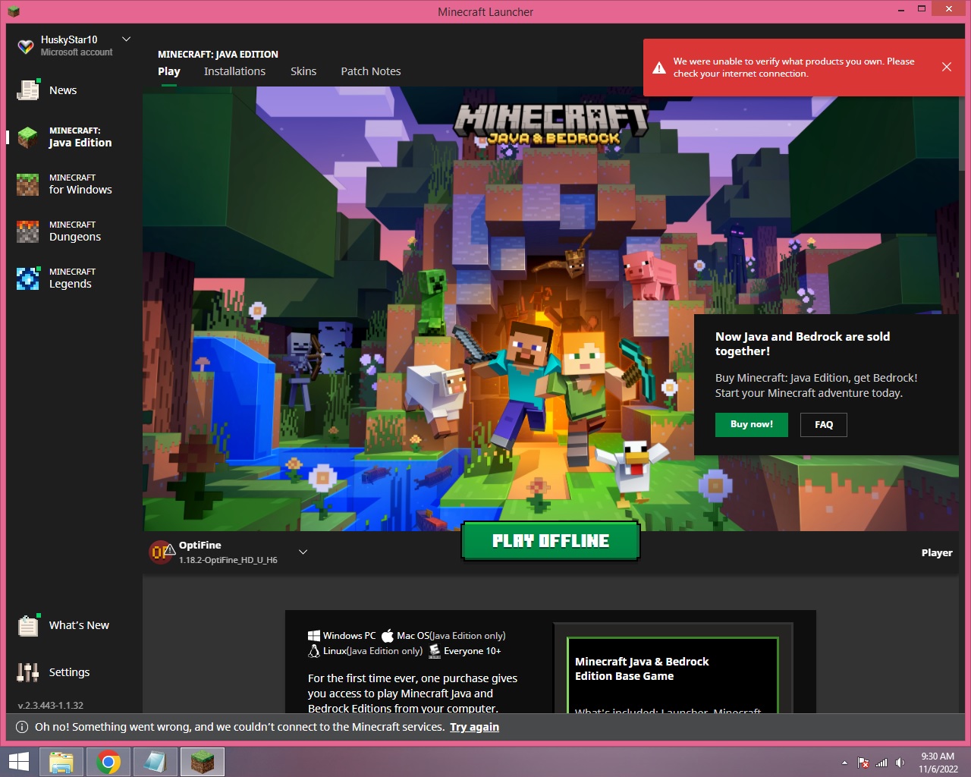Click the Buy now! button

click(x=752, y=425)
